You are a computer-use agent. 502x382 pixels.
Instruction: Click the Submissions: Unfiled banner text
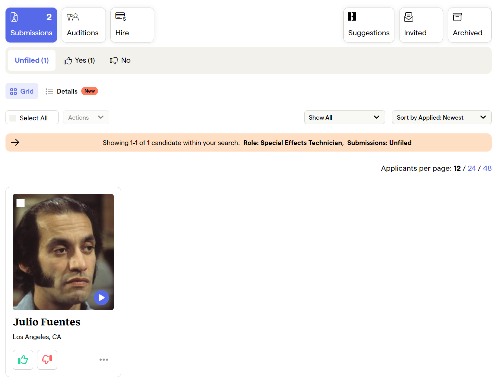(x=379, y=143)
